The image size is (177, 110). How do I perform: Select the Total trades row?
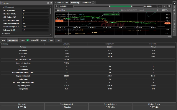(88, 66)
